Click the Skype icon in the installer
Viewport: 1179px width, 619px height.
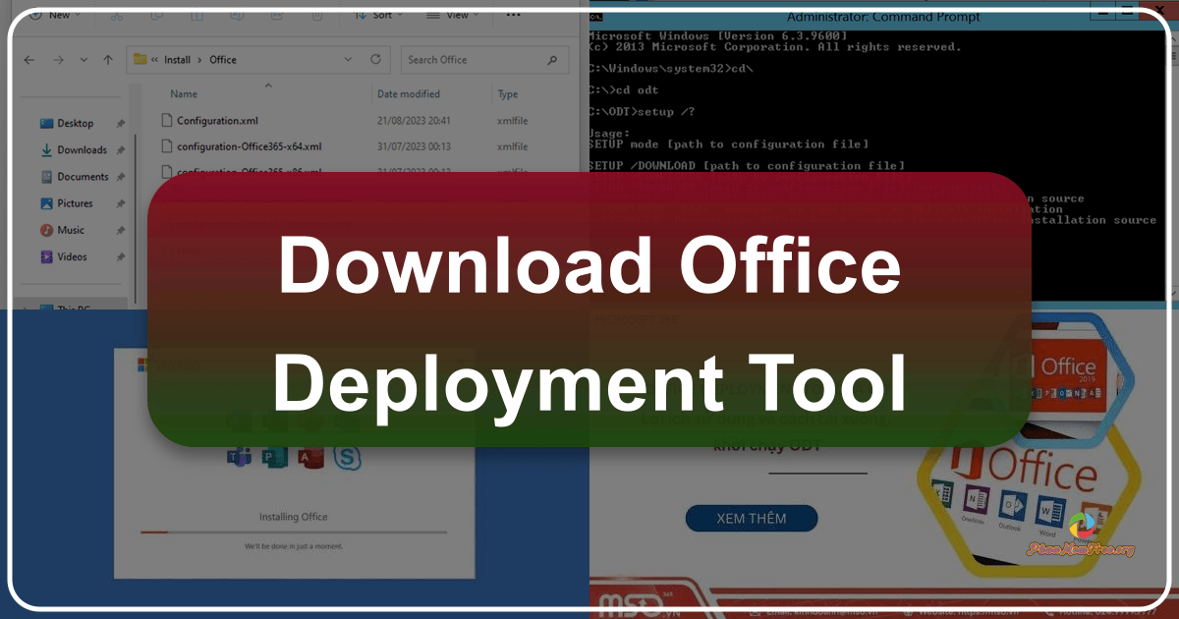coord(347,456)
